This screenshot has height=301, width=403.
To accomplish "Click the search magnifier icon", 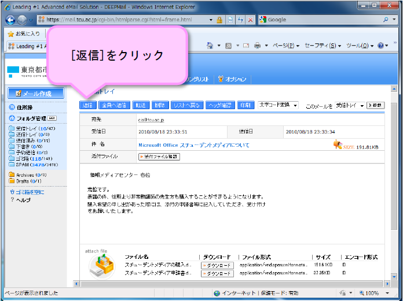I will pyautogui.click(x=386, y=20).
